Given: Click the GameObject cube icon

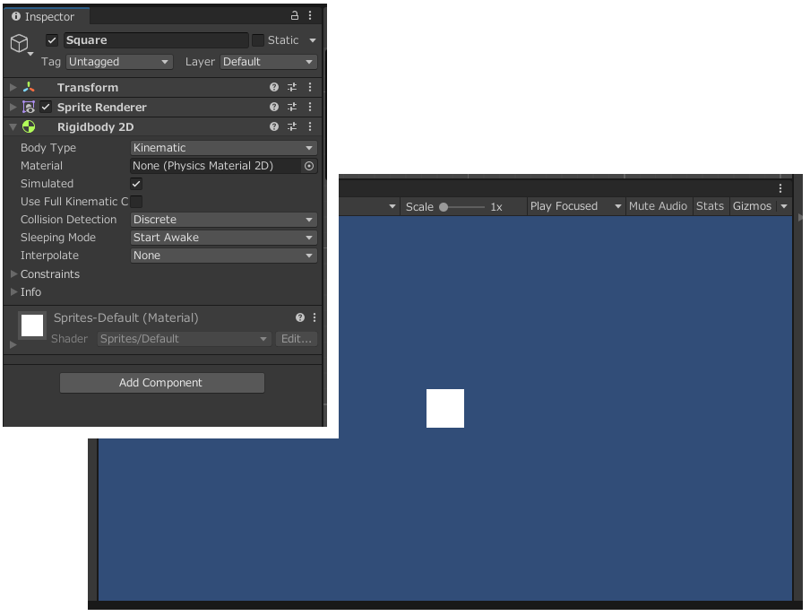Looking at the screenshot, I should pos(20,43).
